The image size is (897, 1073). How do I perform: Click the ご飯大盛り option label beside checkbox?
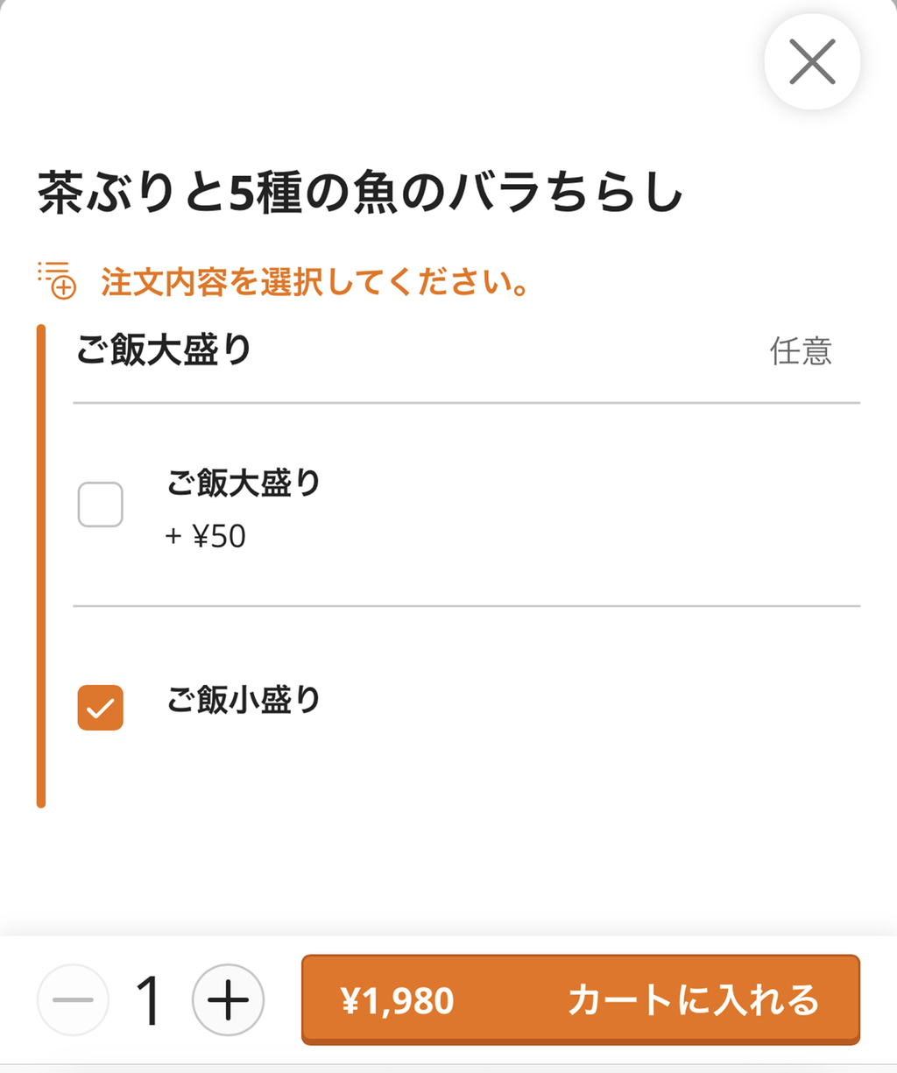tap(244, 483)
